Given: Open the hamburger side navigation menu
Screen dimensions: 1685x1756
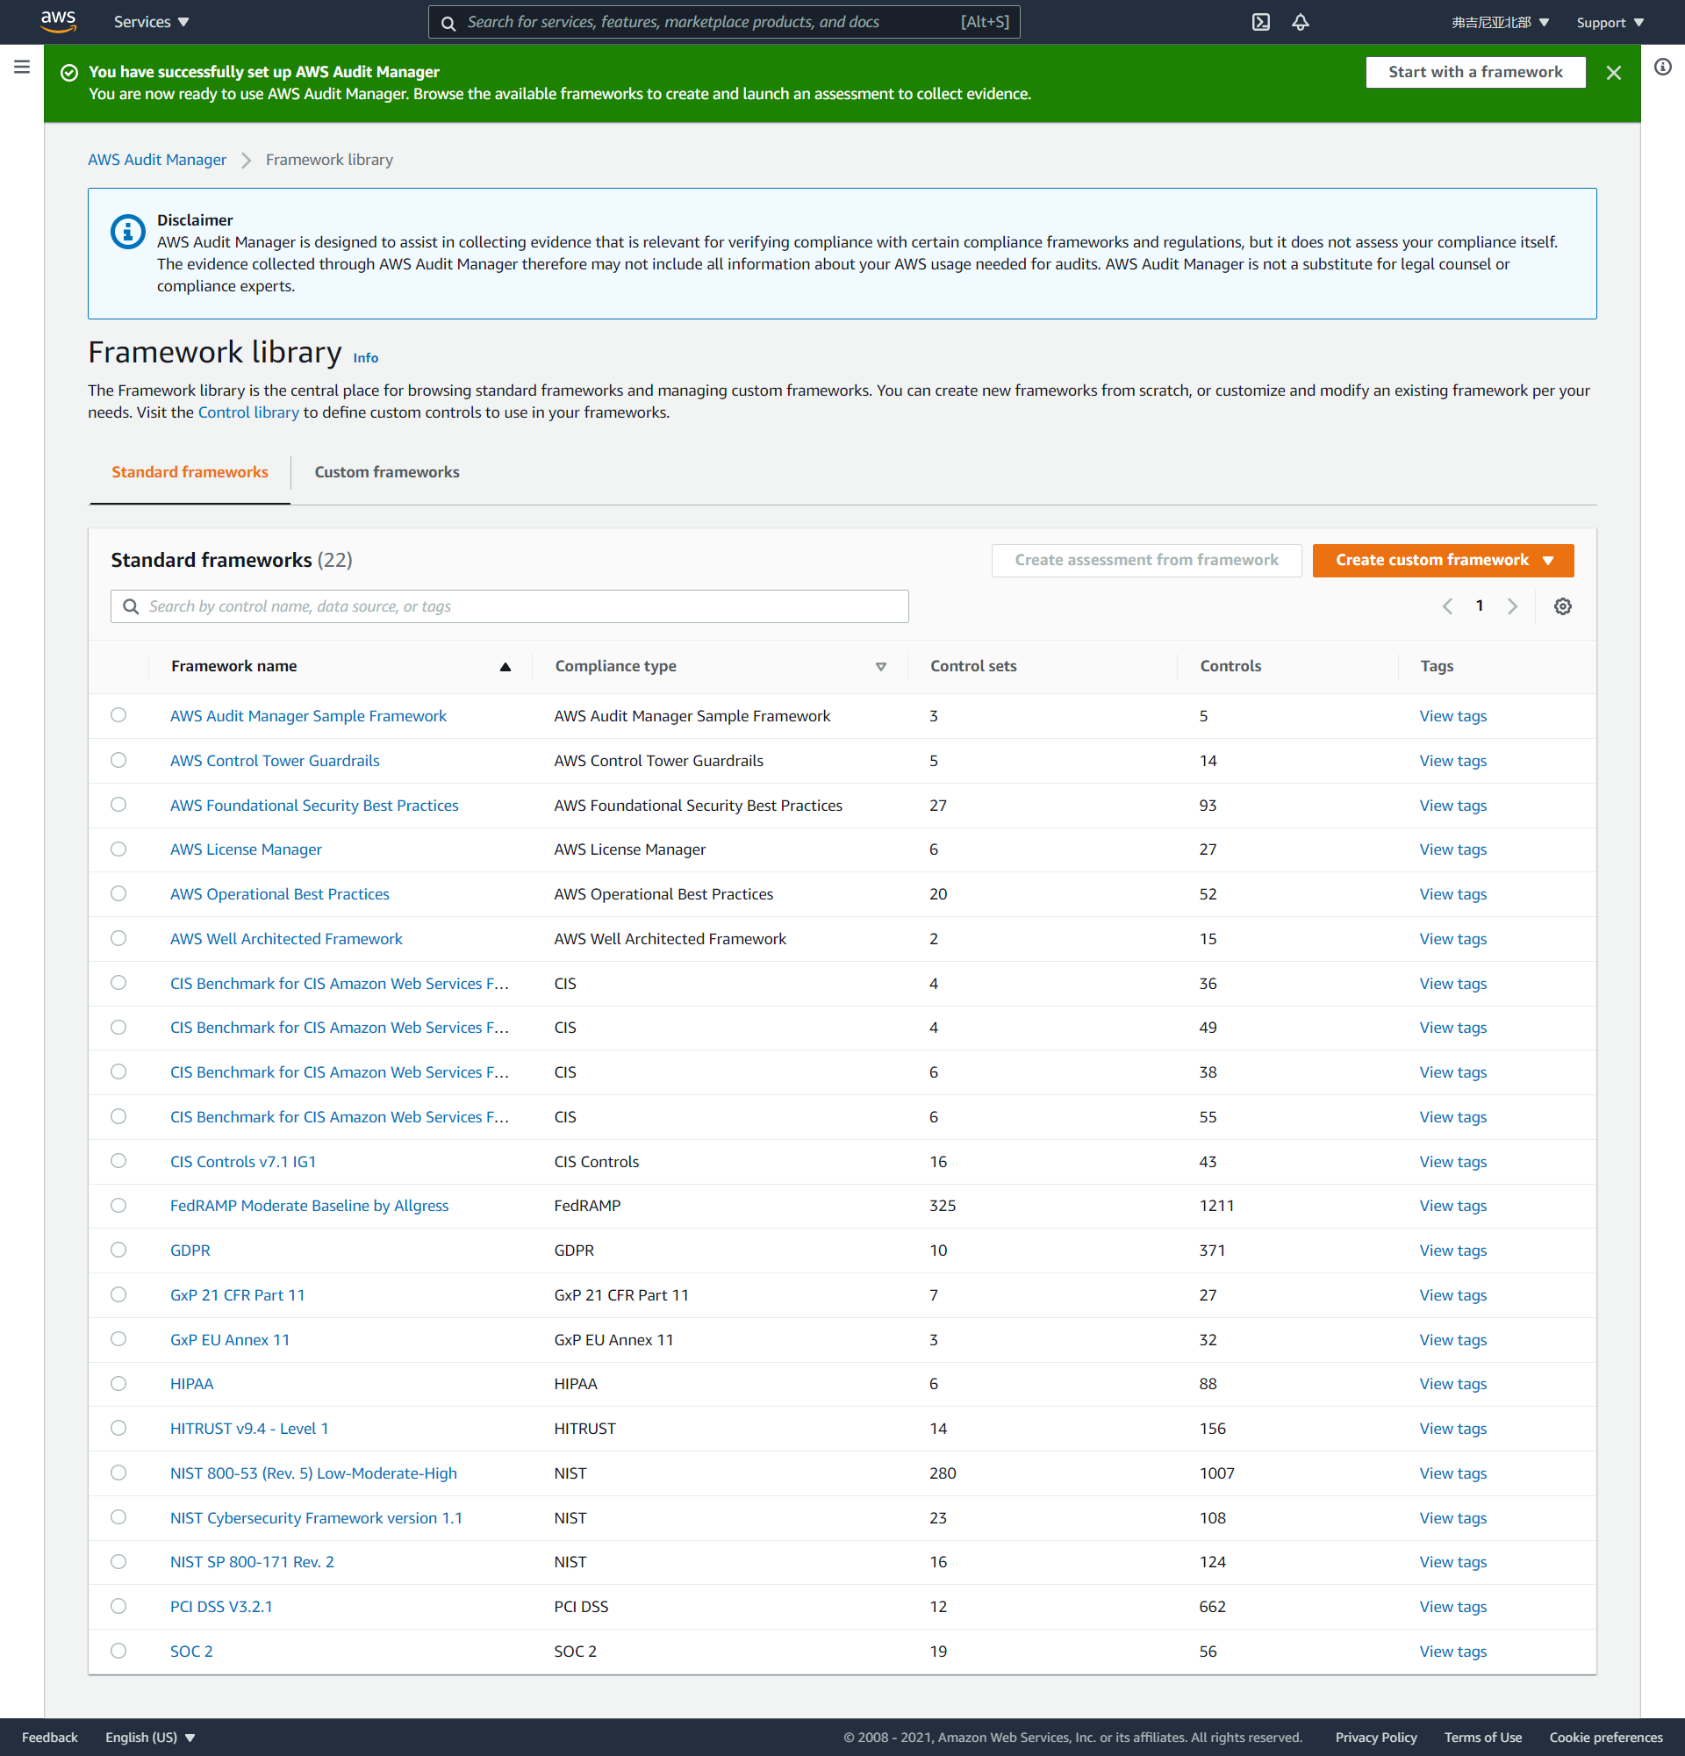Looking at the screenshot, I should (x=21, y=68).
